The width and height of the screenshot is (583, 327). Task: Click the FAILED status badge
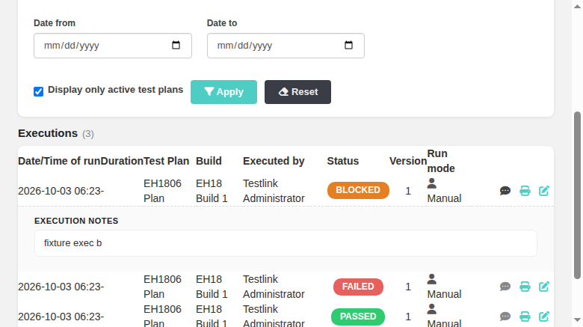[358, 287]
